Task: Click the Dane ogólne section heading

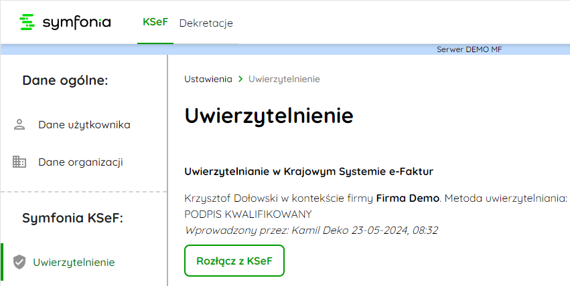Action: 66,80
